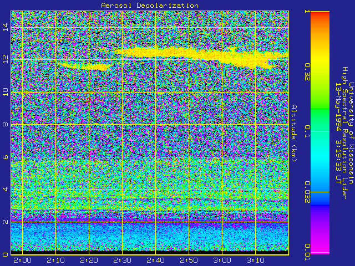
Task: Click the colorbar label 0.32
Action: tap(307, 72)
